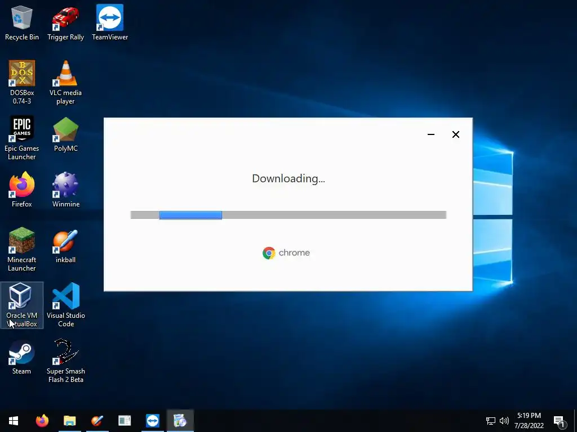This screenshot has width=577, height=432.
Task: Show the clock and calendar flyout
Action: pos(529,421)
